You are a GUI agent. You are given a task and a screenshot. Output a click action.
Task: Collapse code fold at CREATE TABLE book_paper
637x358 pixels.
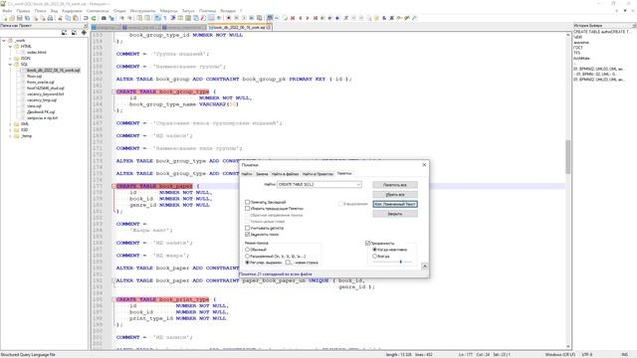pos(114,186)
